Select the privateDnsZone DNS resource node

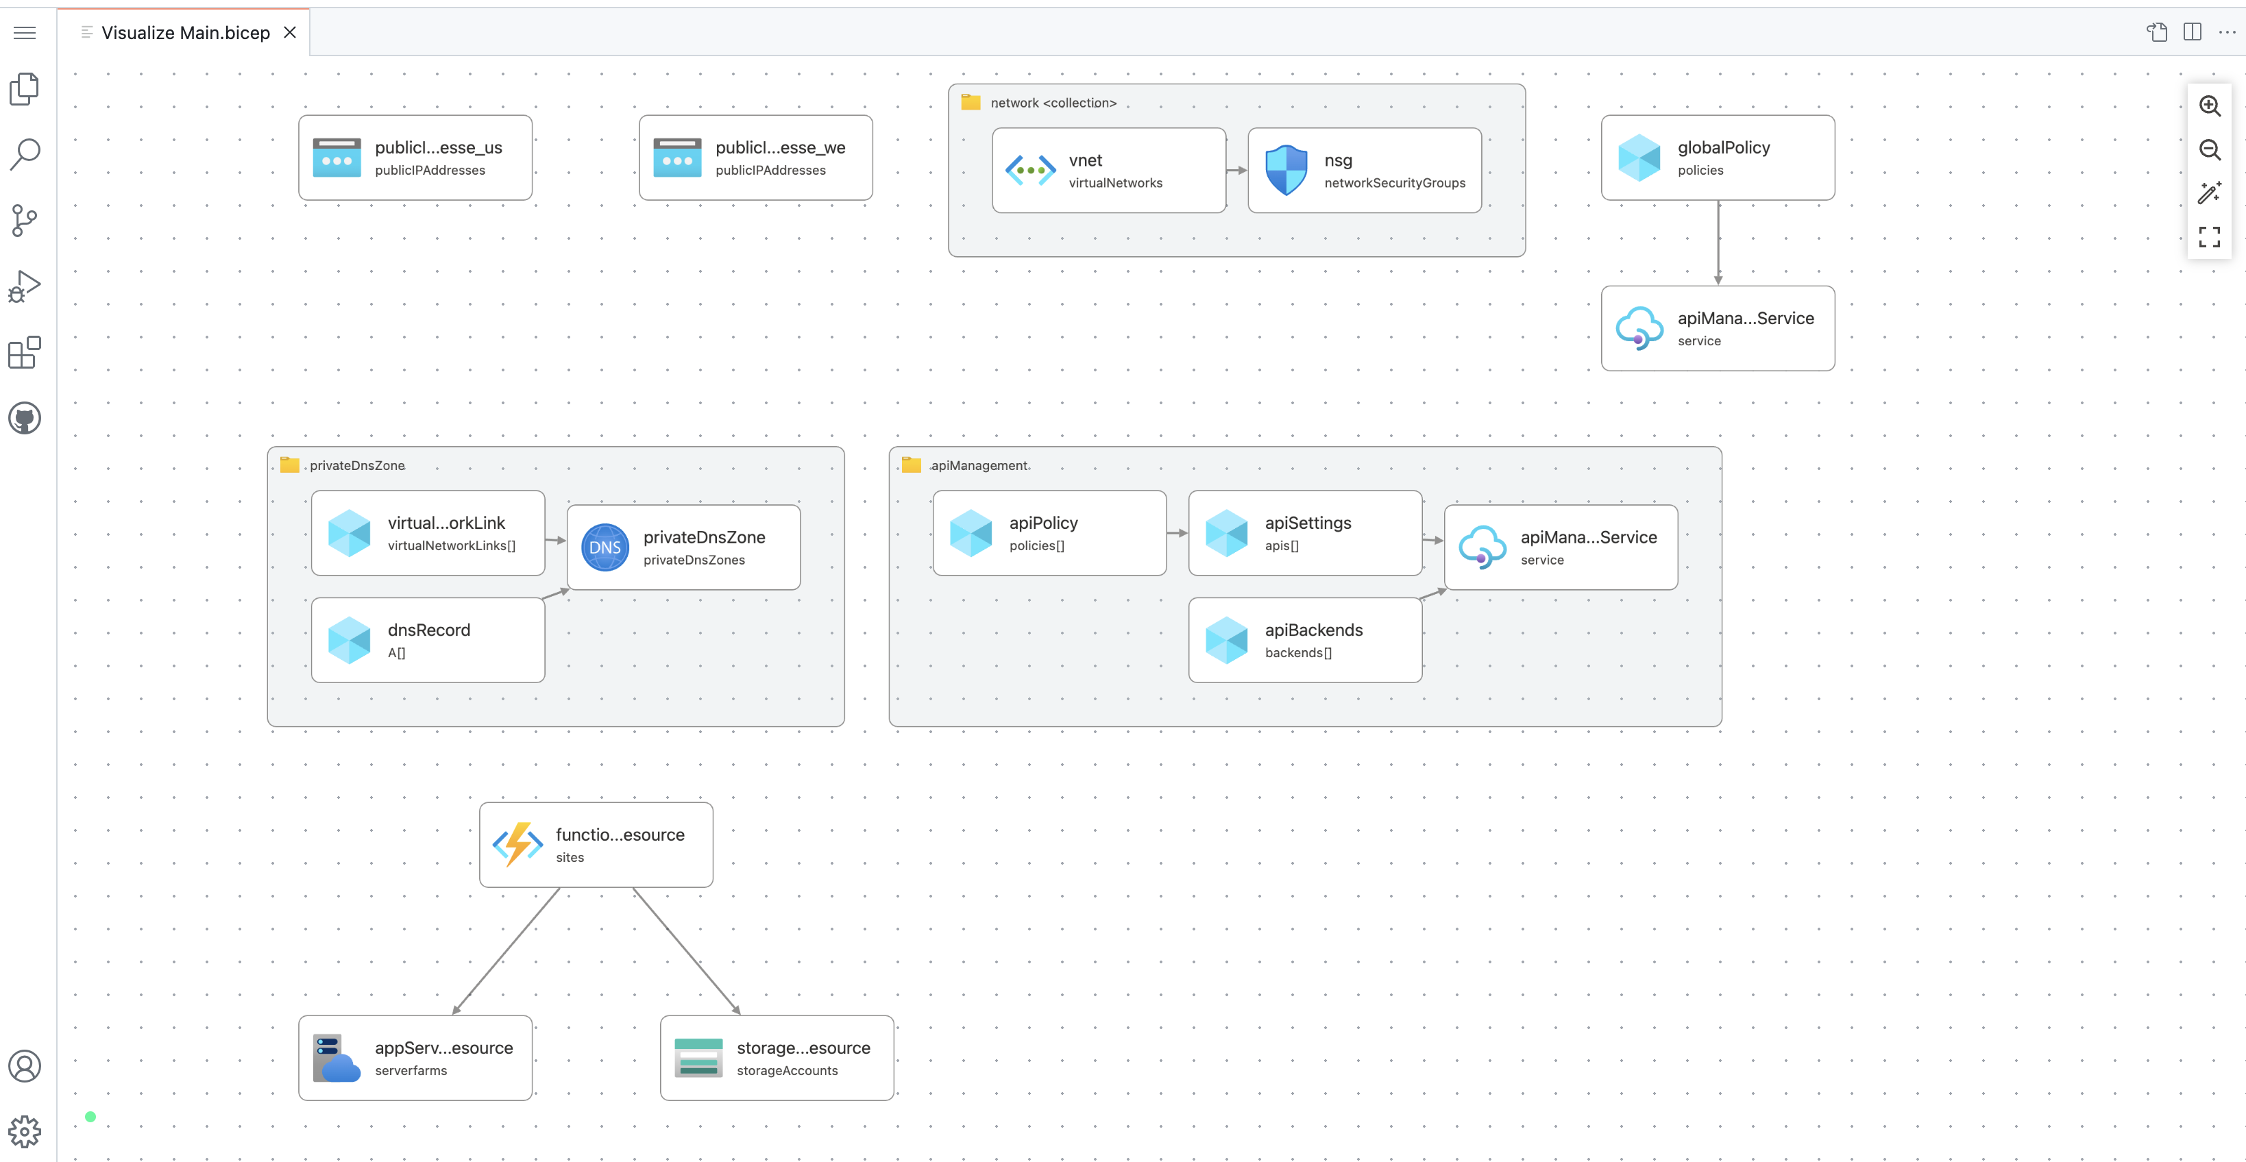683,547
